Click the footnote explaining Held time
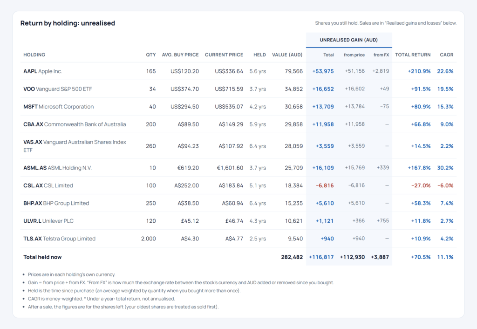 point(134,291)
